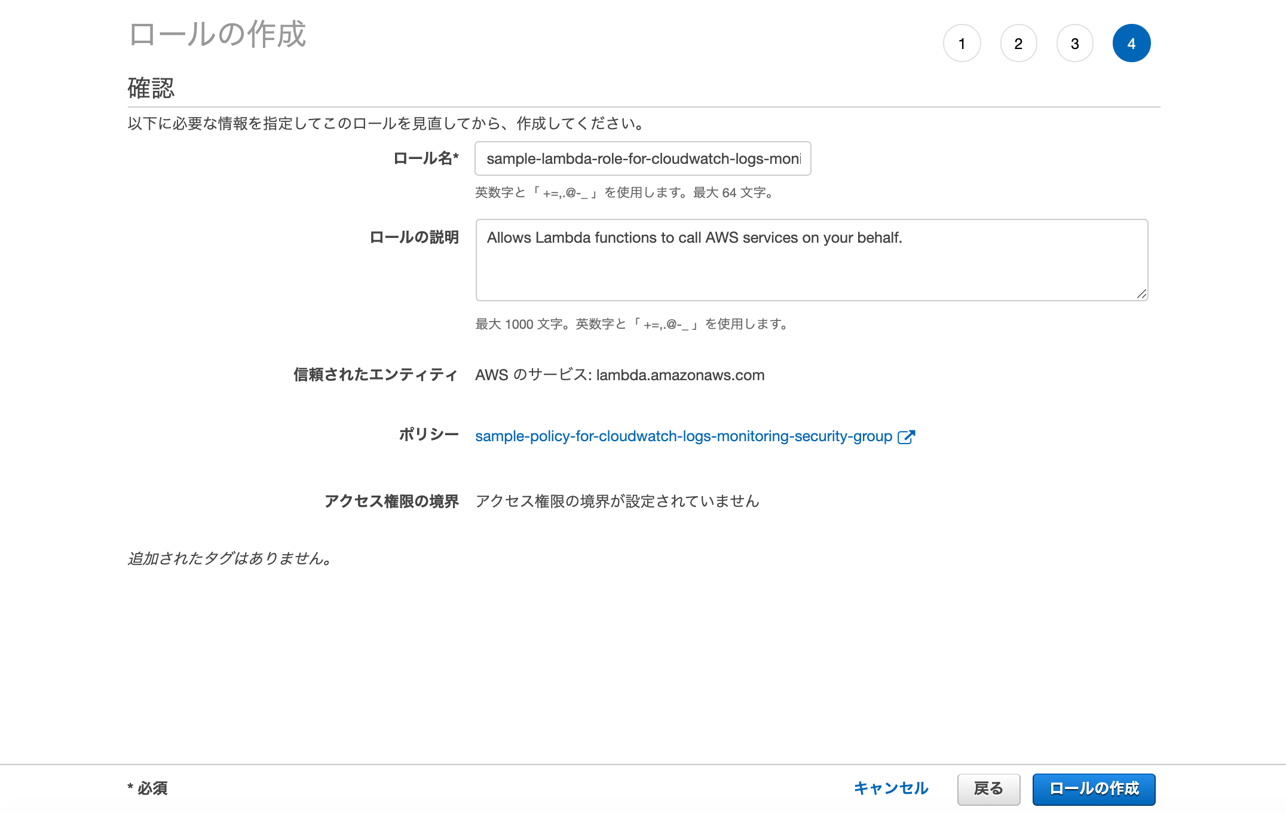The image size is (1286, 813).
Task: Select text 追加されたタグはありません。
Action: [231, 558]
